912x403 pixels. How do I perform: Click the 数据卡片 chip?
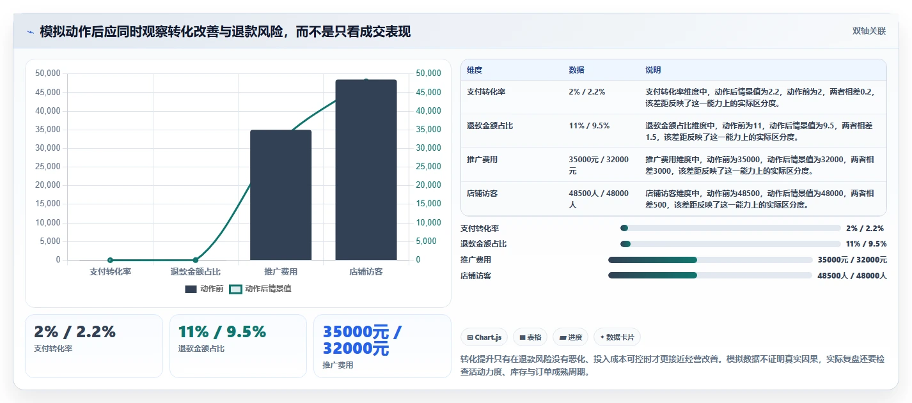coord(617,337)
